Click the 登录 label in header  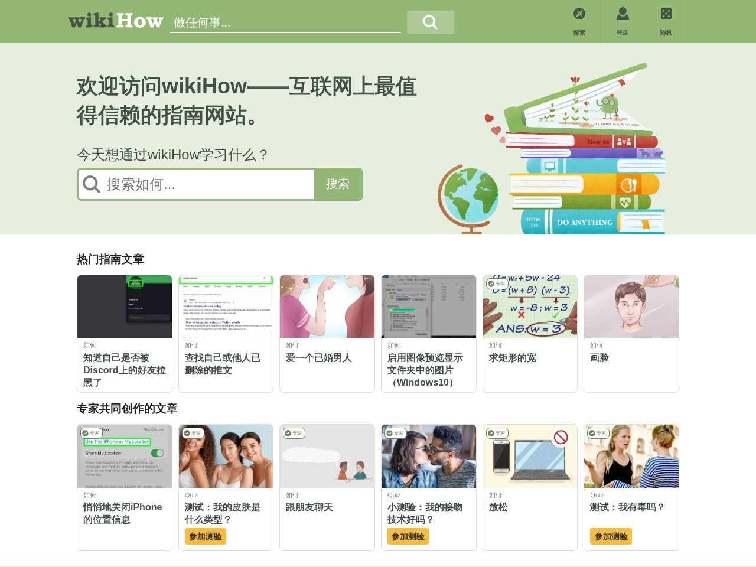click(623, 33)
